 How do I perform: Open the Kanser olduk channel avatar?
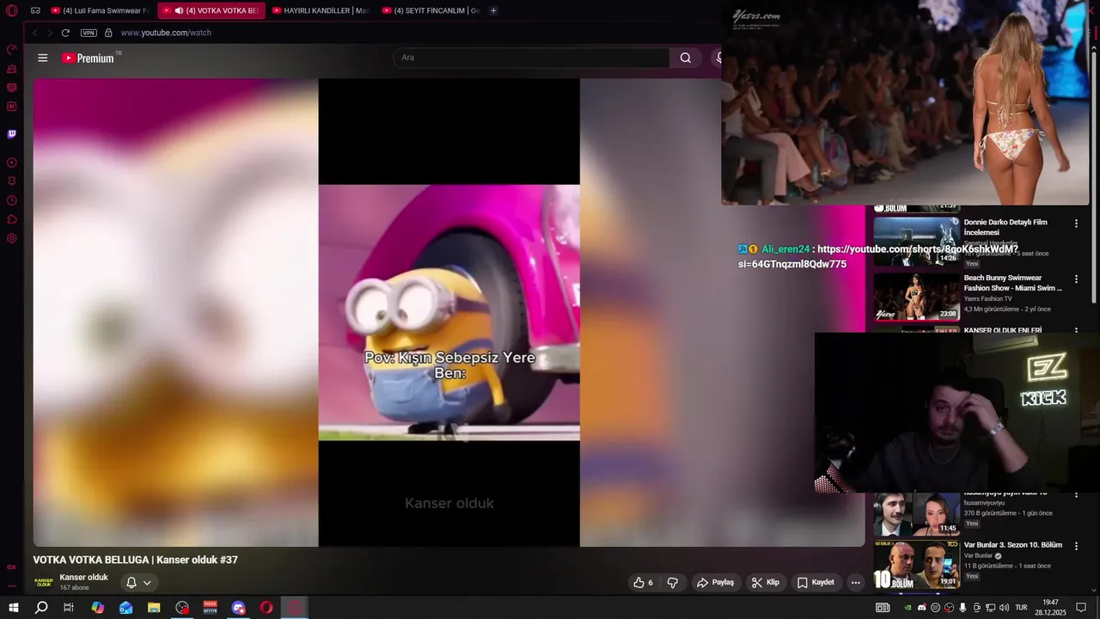tap(44, 582)
